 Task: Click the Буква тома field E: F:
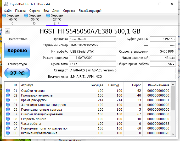[93, 64]
